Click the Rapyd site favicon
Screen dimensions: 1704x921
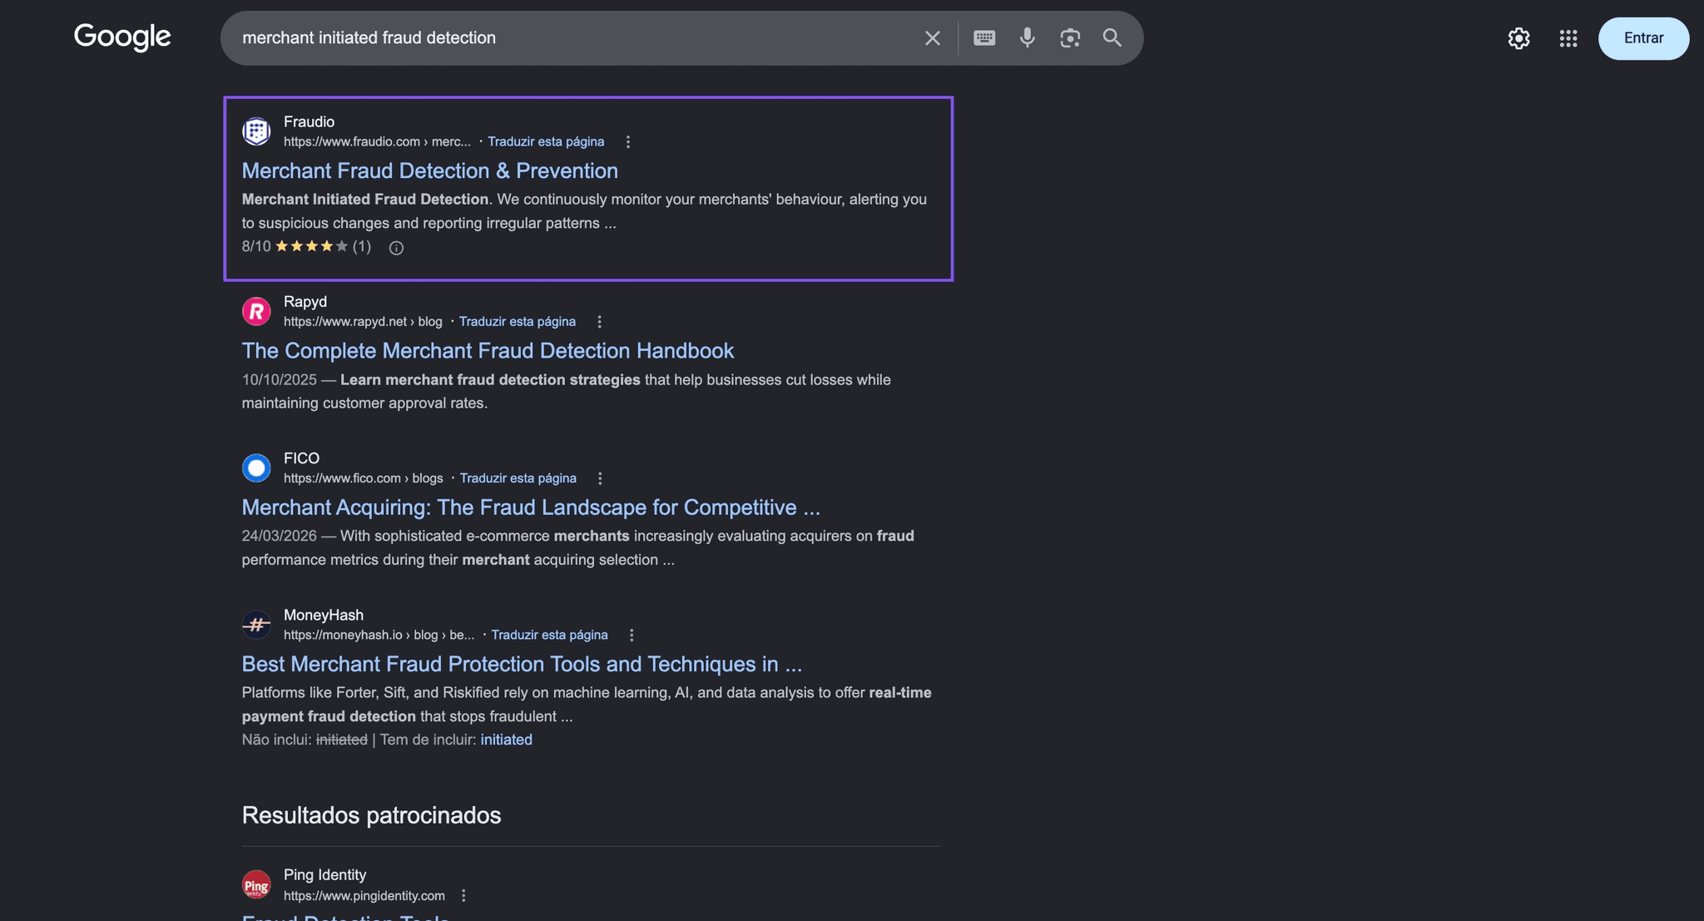[x=256, y=311]
